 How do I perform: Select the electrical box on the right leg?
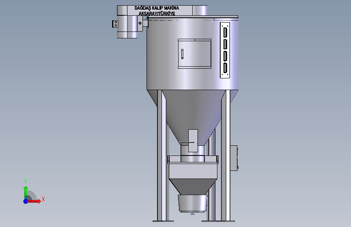coord(234,158)
